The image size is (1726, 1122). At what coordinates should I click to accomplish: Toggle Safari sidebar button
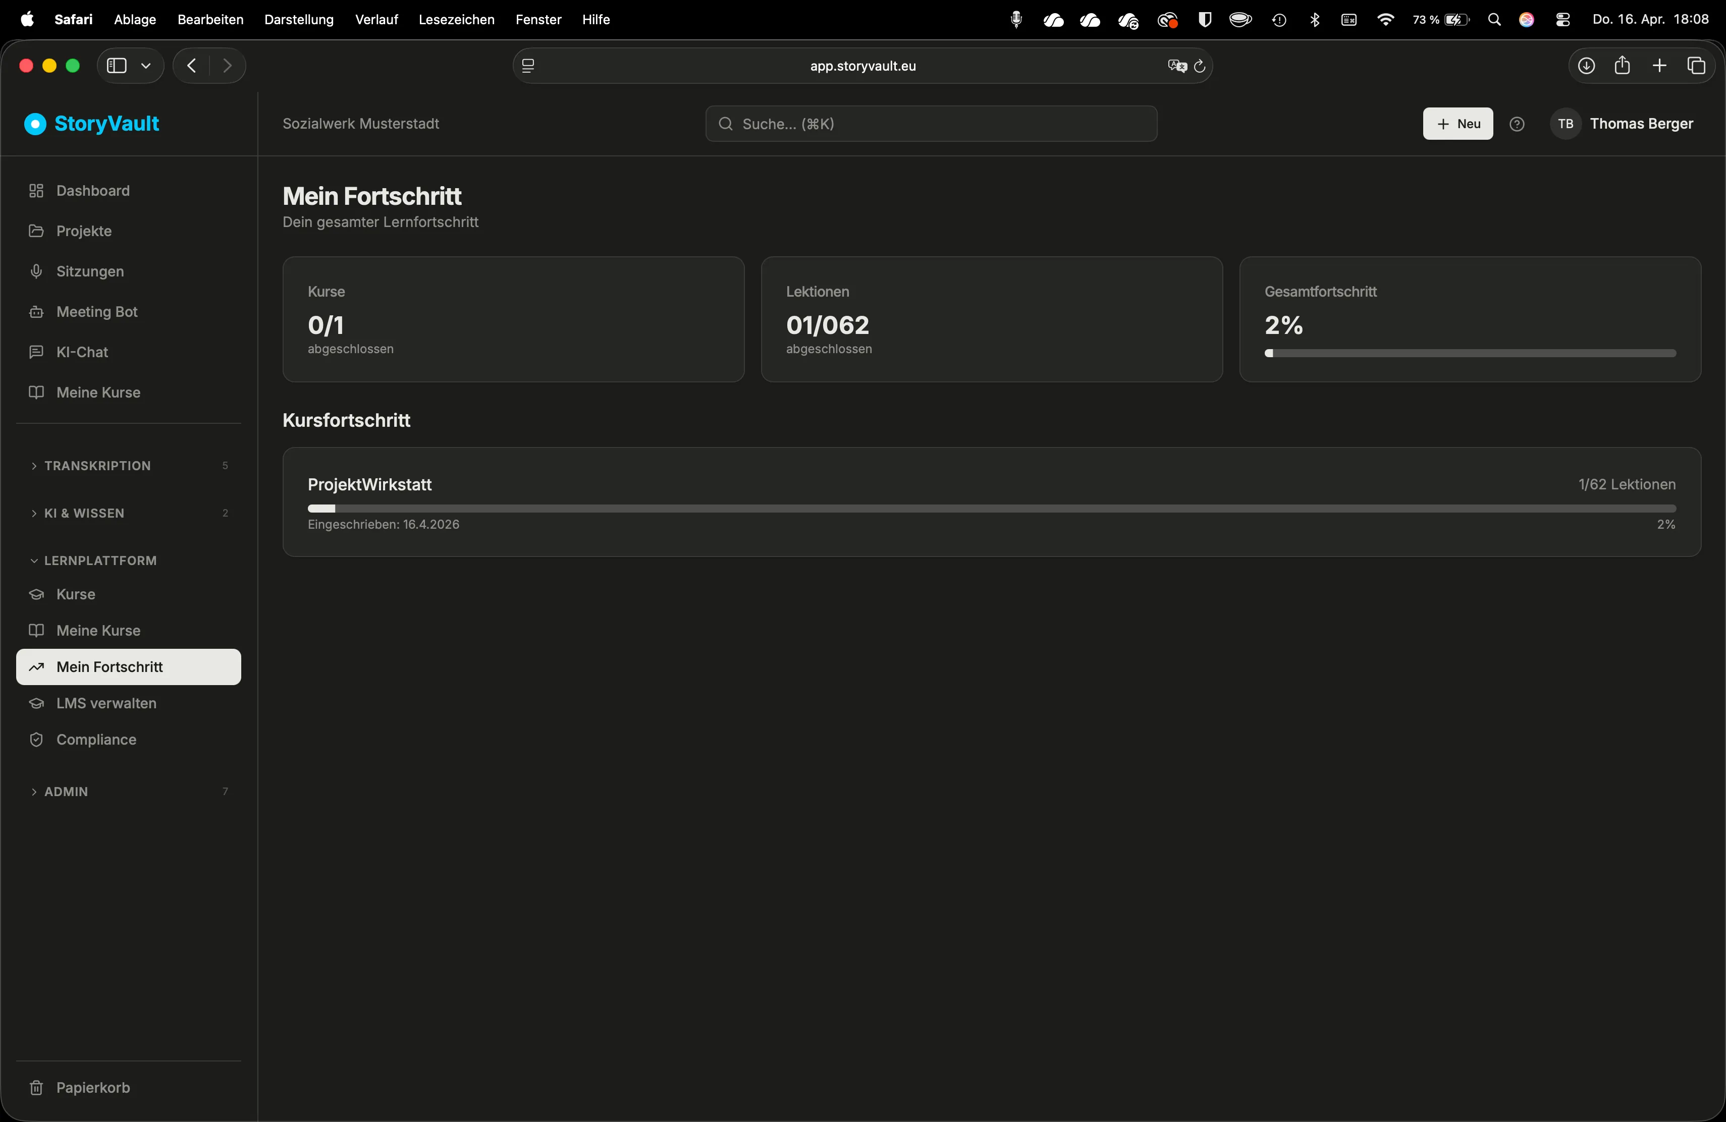pos(117,66)
